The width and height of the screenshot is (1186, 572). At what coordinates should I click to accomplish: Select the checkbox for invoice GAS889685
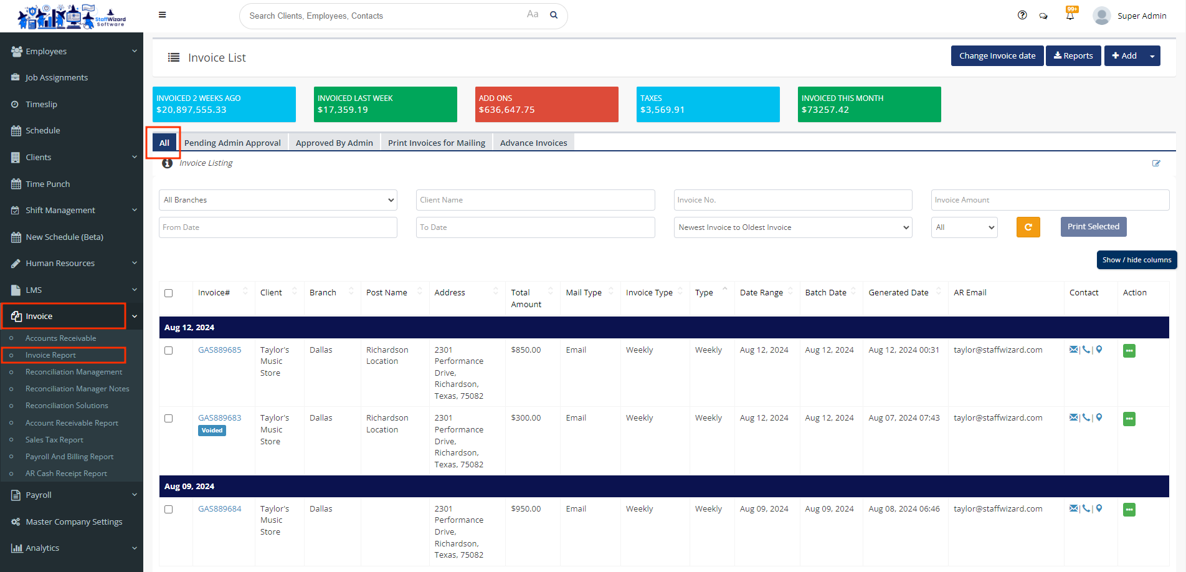(168, 350)
